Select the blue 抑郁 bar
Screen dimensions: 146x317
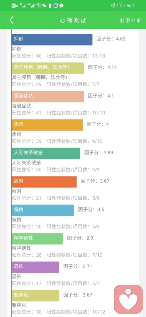(52, 39)
